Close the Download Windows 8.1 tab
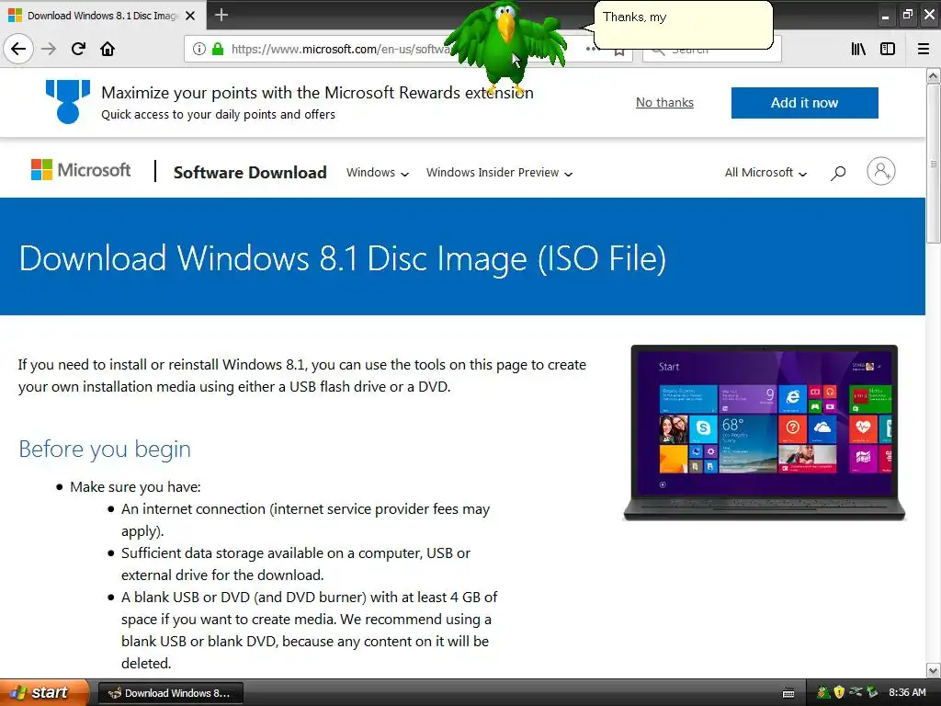941x706 pixels. pos(190,16)
